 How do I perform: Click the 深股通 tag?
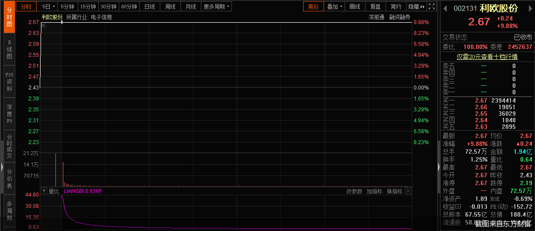click(x=376, y=17)
